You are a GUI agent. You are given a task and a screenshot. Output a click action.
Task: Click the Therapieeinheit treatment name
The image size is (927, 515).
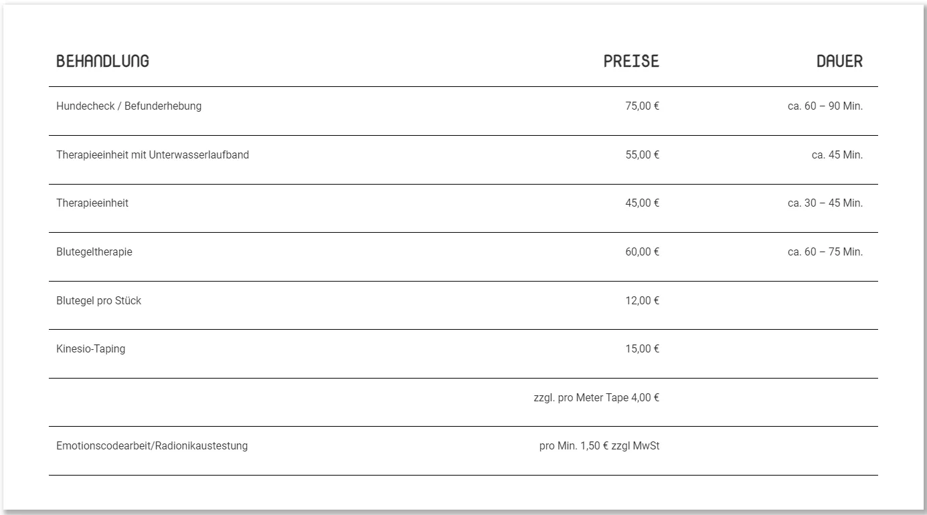[92, 203]
